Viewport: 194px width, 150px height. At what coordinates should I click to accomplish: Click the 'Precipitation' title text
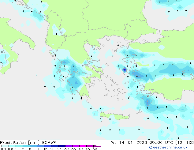[x=13, y=143]
